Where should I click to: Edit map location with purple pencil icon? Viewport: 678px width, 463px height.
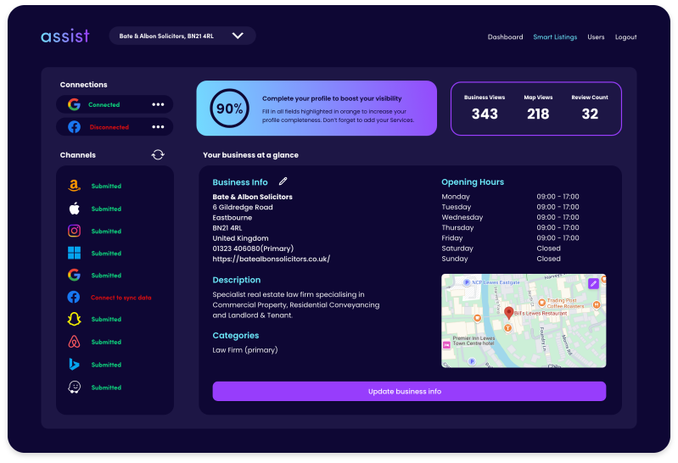coord(593,283)
